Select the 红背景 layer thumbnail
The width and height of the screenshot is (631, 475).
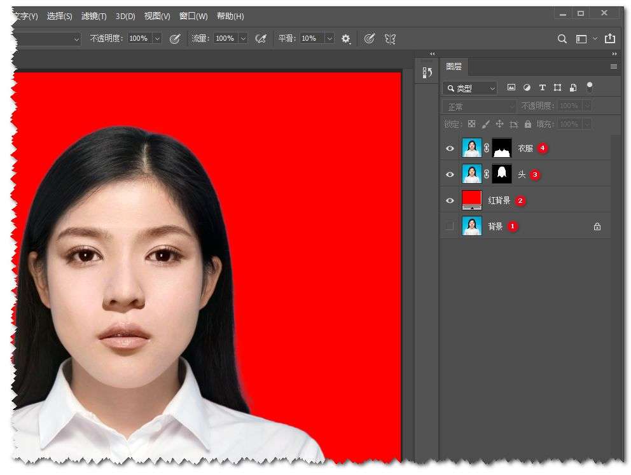tap(471, 200)
